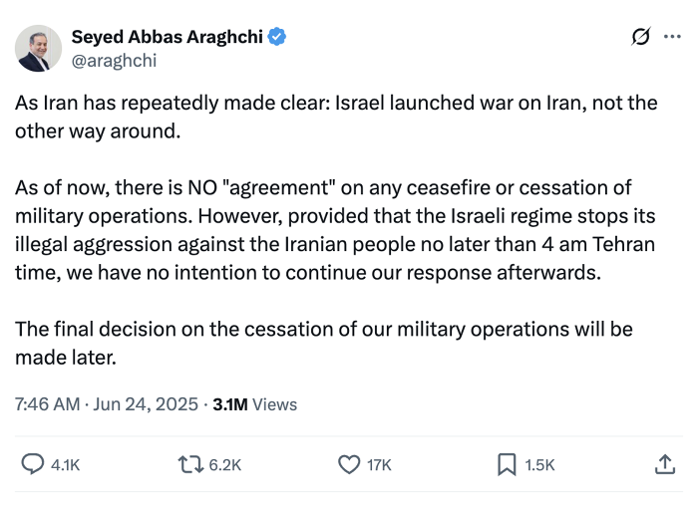Open the Seyed Abbas Araghchi profile name
Screen dimensions: 698x507
167,37
